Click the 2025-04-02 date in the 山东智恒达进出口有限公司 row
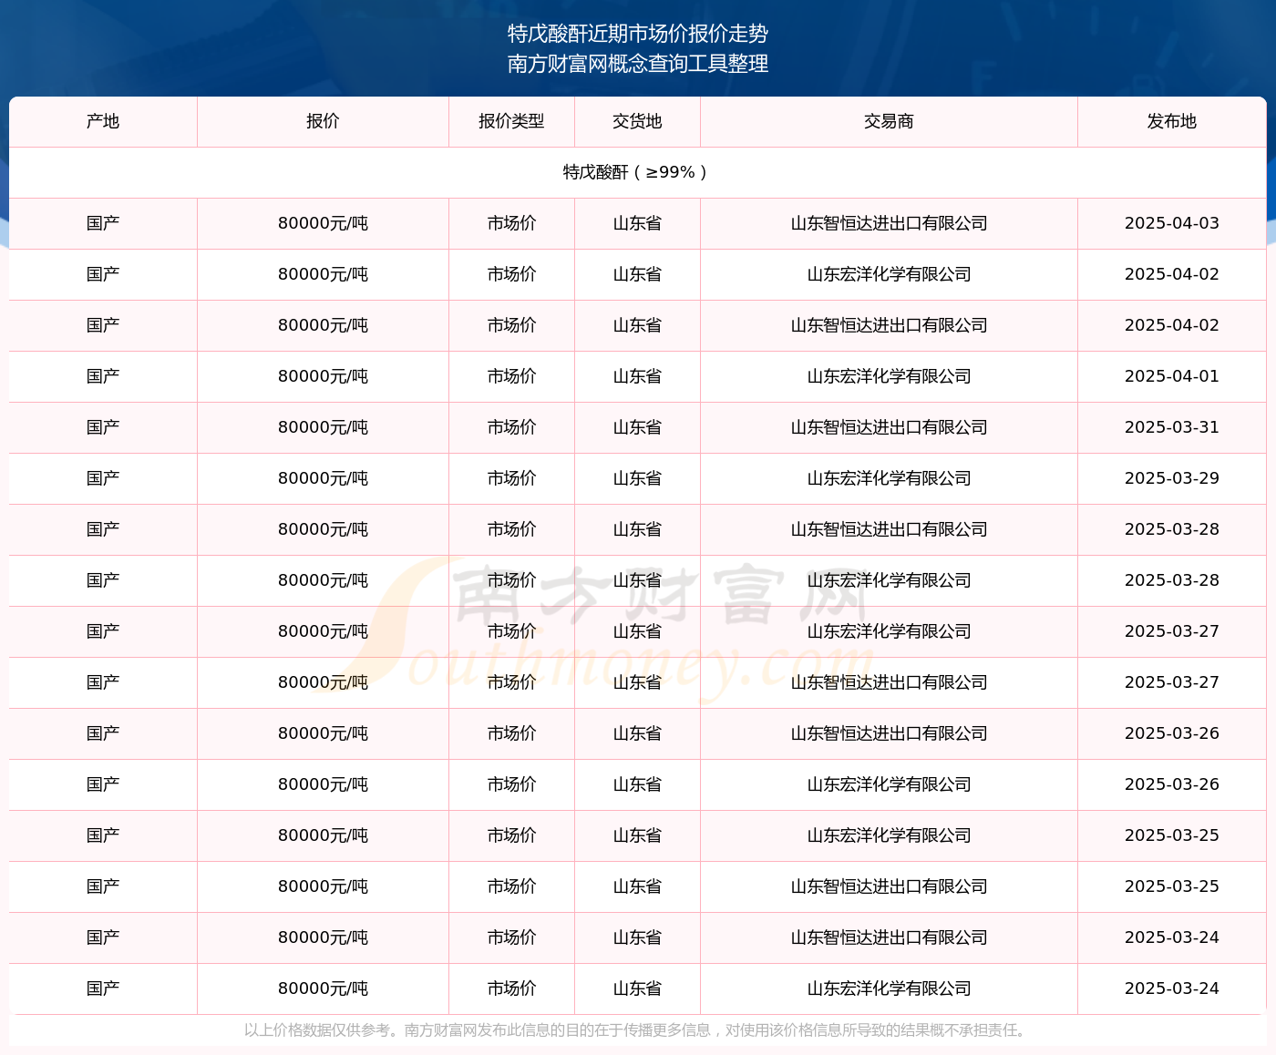Screen dimensions: 1276x1055 (x=1171, y=325)
